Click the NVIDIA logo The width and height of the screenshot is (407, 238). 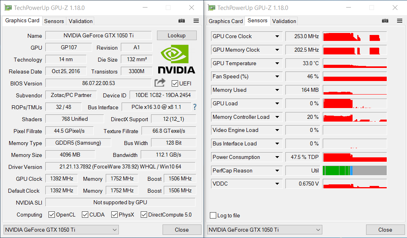(x=176, y=59)
